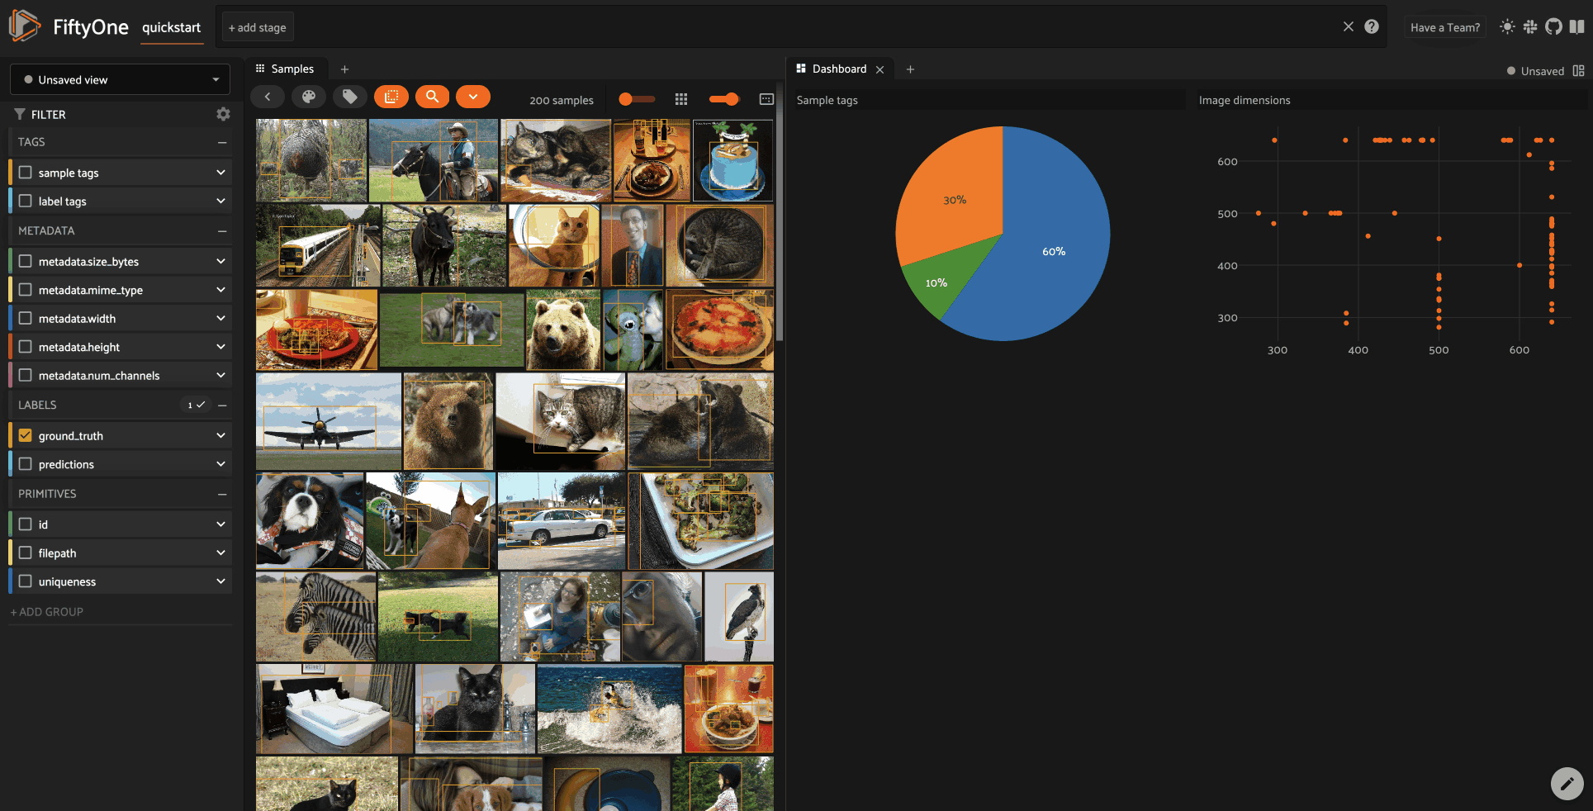This screenshot has height=811, width=1593.
Task: Check the label tags checkbox
Action: pyautogui.click(x=26, y=201)
